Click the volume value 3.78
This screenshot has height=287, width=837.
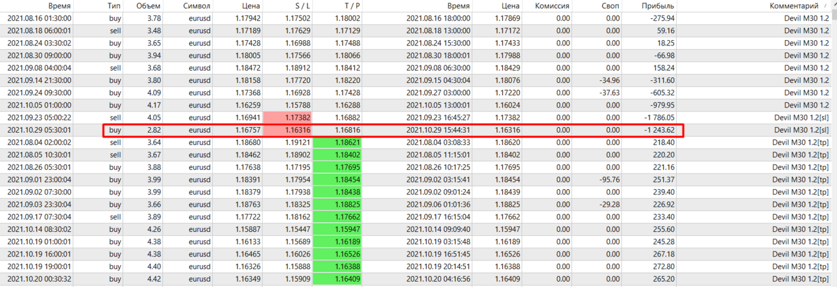(154, 19)
